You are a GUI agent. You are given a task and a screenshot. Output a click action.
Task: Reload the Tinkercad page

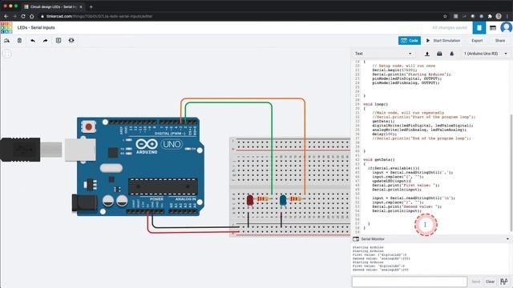coord(23,16)
